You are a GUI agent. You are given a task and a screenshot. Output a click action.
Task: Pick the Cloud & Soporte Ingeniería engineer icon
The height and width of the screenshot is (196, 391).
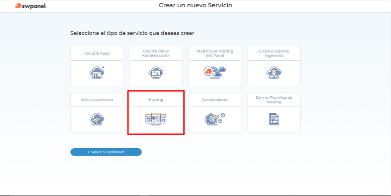(x=274, y=73)
